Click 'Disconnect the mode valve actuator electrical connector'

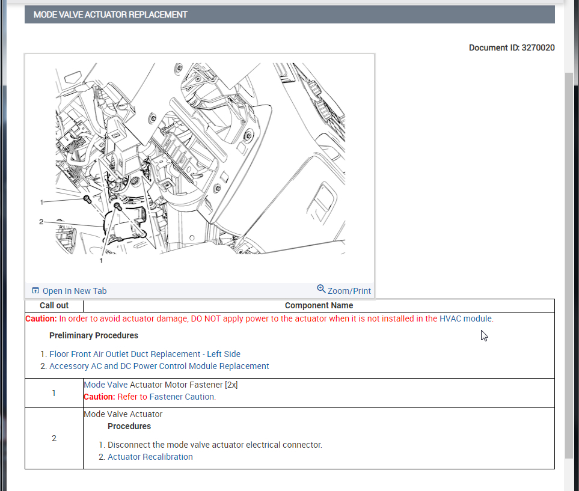[x=215, y=445]
